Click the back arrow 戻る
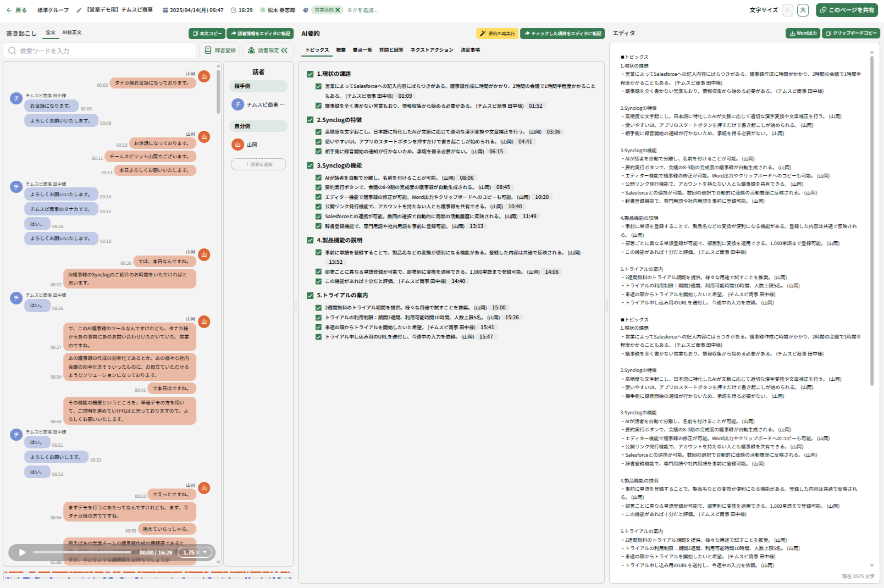 (16, 10)
